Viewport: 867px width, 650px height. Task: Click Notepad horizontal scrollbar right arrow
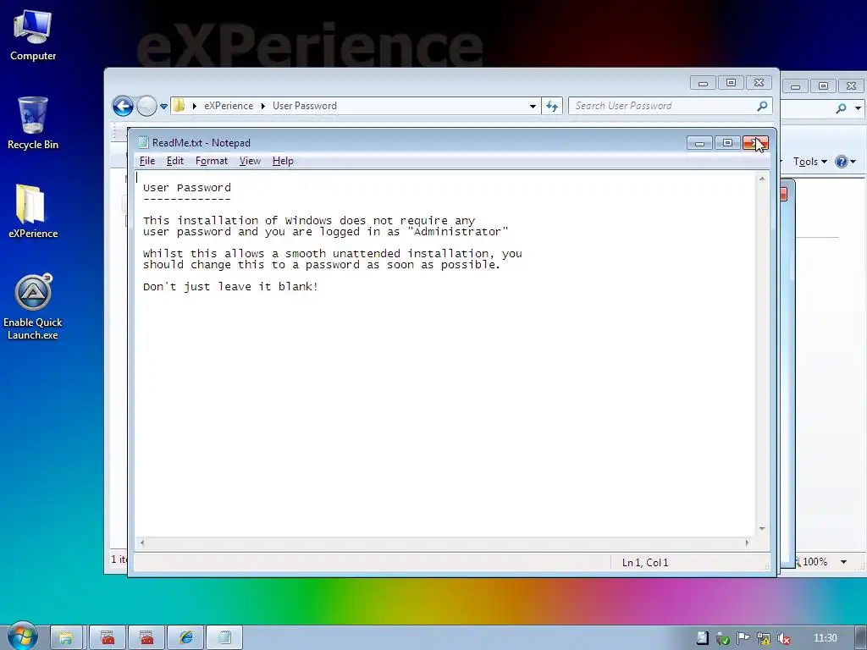click(747, 543)
